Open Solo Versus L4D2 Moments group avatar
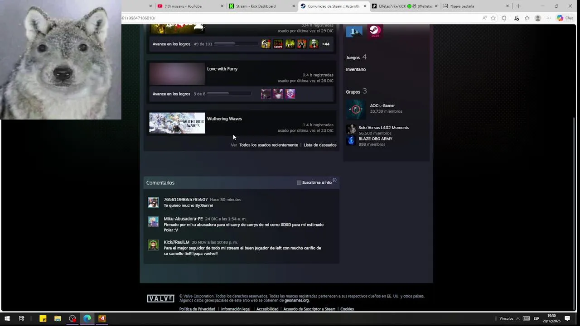Viewport: 580px width, 326px height. click(351, 130)
